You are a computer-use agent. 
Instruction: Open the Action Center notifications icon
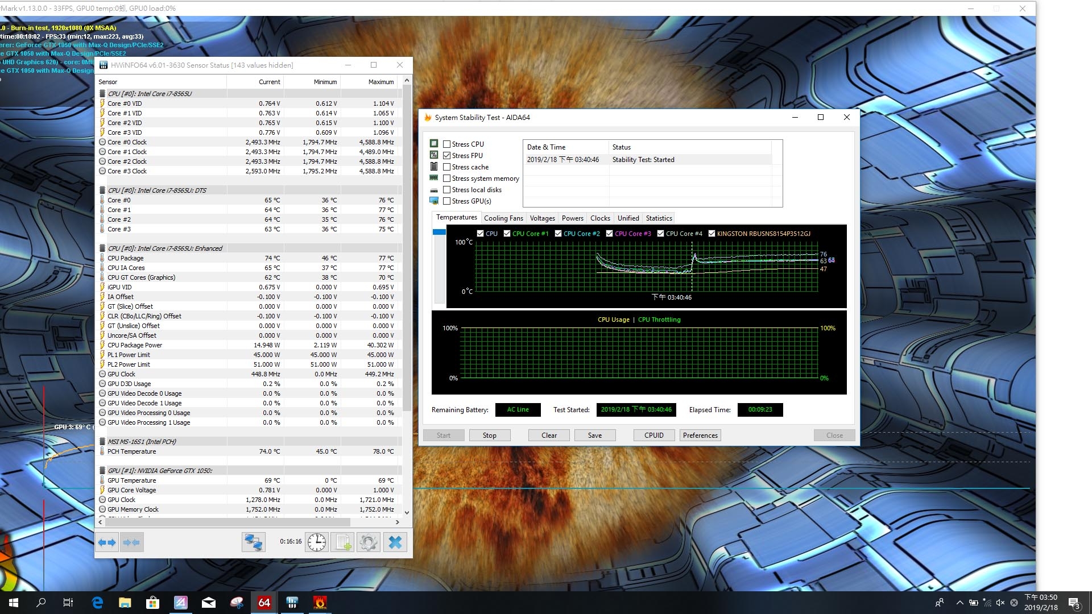coord(1074,603)
